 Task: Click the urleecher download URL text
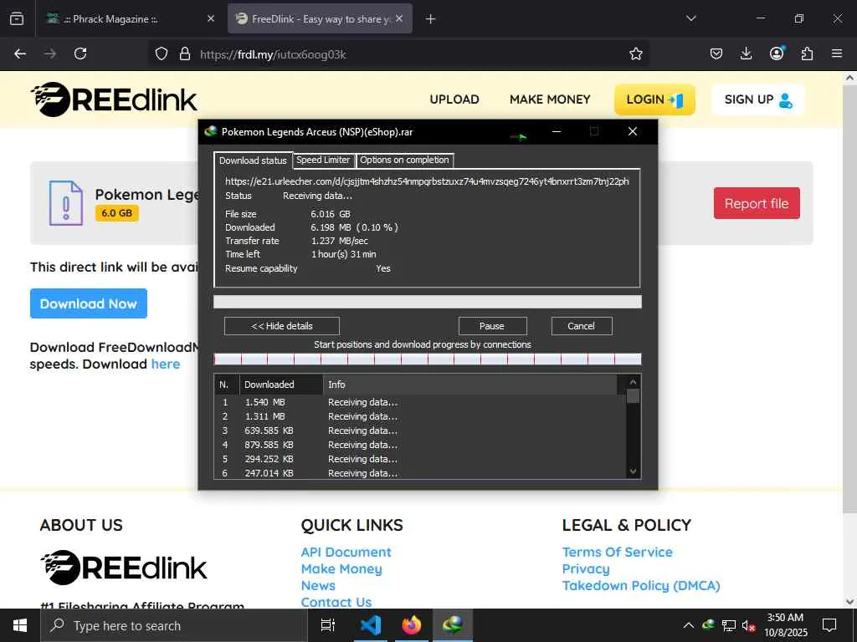[427, 181]
